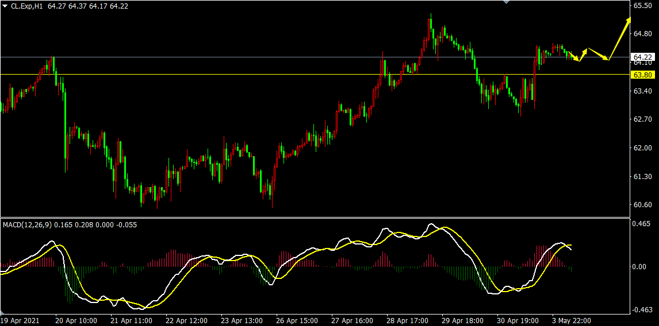This screenshot has height=326, width=659.
Task: Select the yellow horizontal line at 63.80
Action: click(315, 74)
